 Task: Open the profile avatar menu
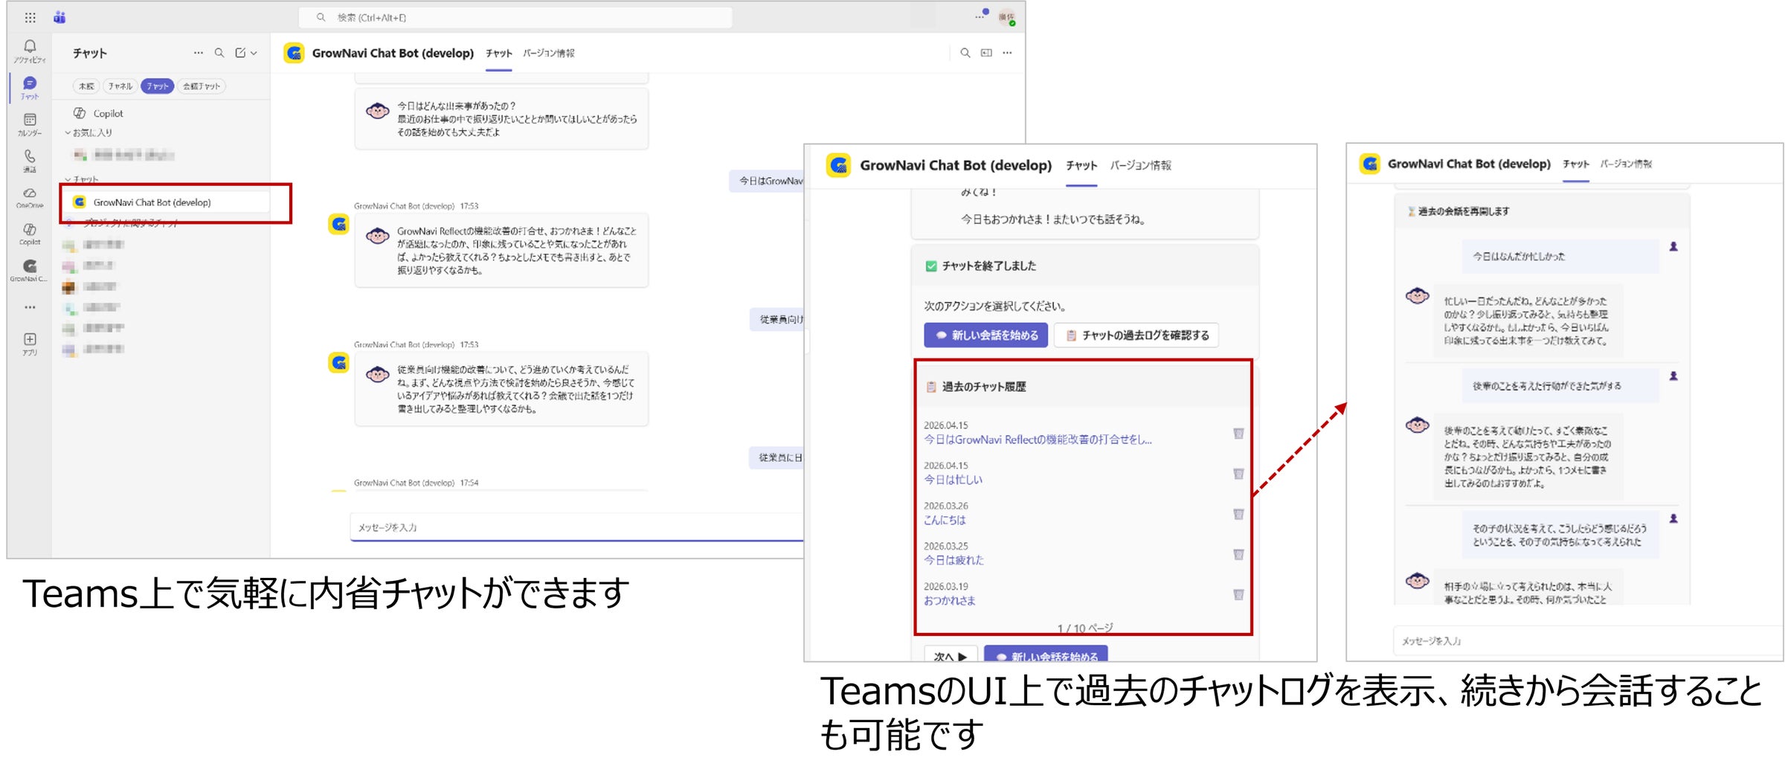[1006, 17]
